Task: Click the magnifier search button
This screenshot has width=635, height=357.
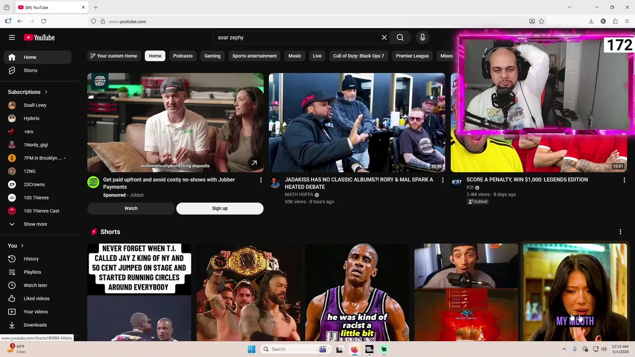Action: point(400,37)
